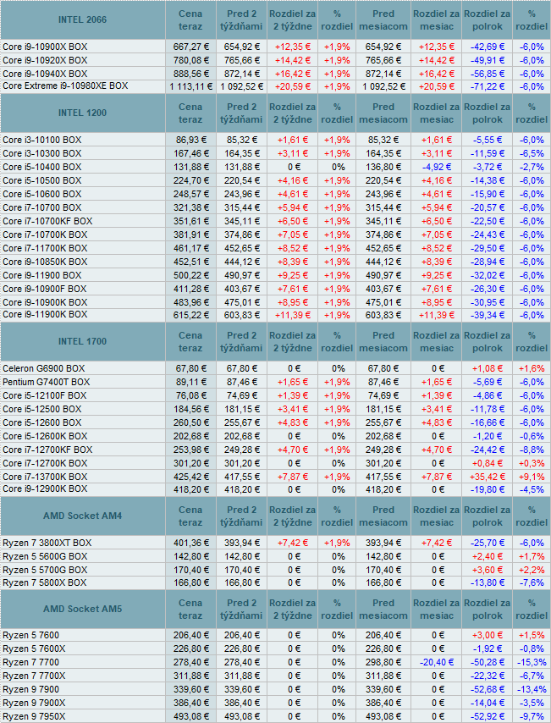Select the -4,92 € monthly difference cell
The height and width of the screenshot is (723, 551).
tap(436, 167)
